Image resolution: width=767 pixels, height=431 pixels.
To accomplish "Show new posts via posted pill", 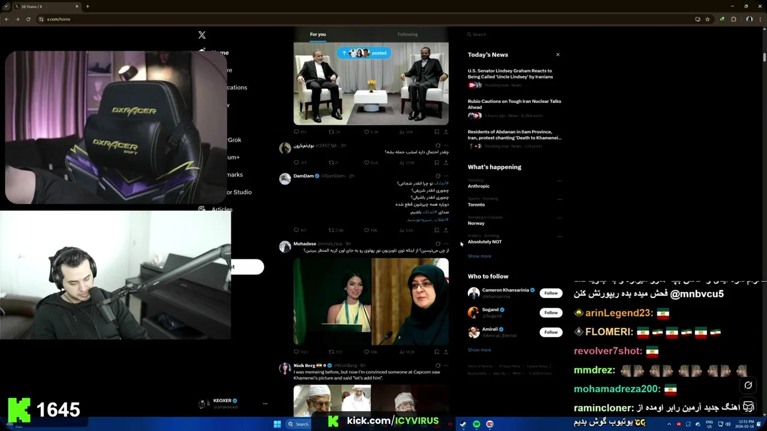I will 364,53.
